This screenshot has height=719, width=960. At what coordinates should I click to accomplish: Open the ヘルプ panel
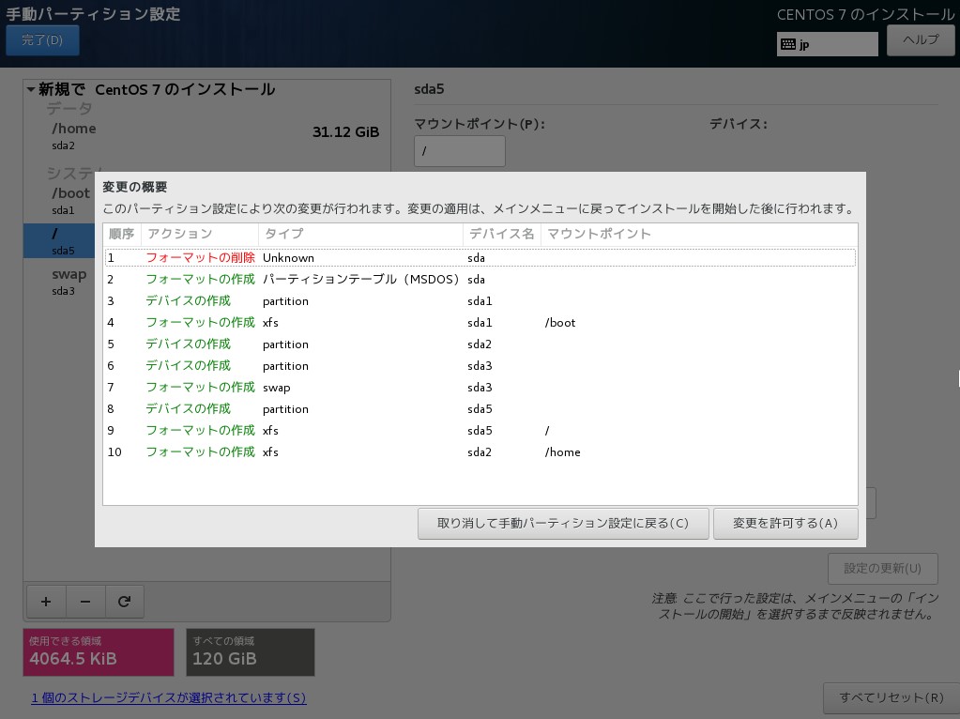(921, 39)
